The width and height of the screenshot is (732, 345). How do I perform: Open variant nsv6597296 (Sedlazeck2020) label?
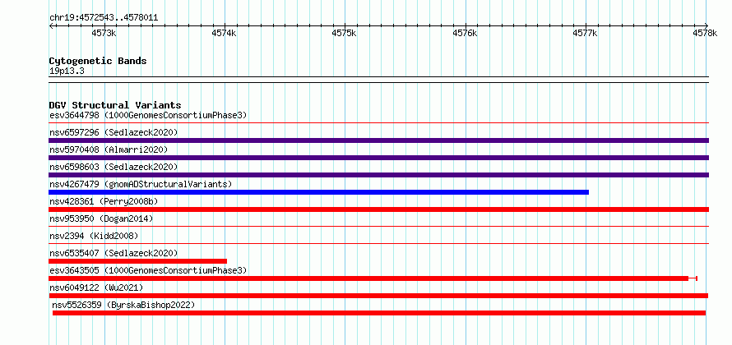[x=114, y=132]
